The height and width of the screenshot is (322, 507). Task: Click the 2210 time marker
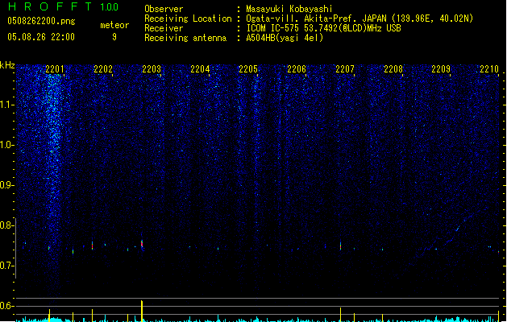[489, 69]
